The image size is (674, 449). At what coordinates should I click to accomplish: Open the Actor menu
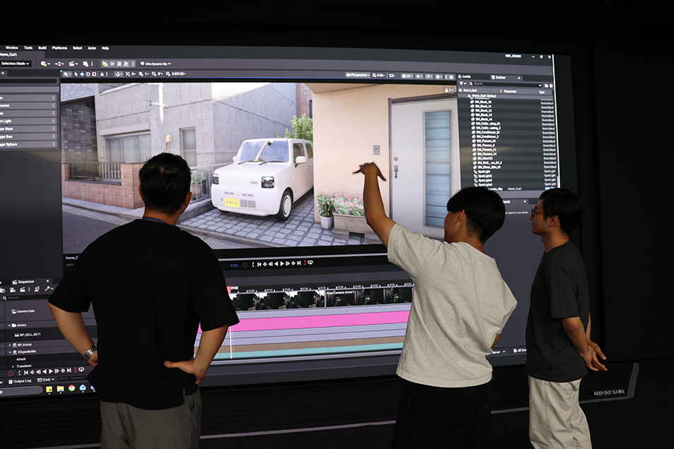(92, 47)
